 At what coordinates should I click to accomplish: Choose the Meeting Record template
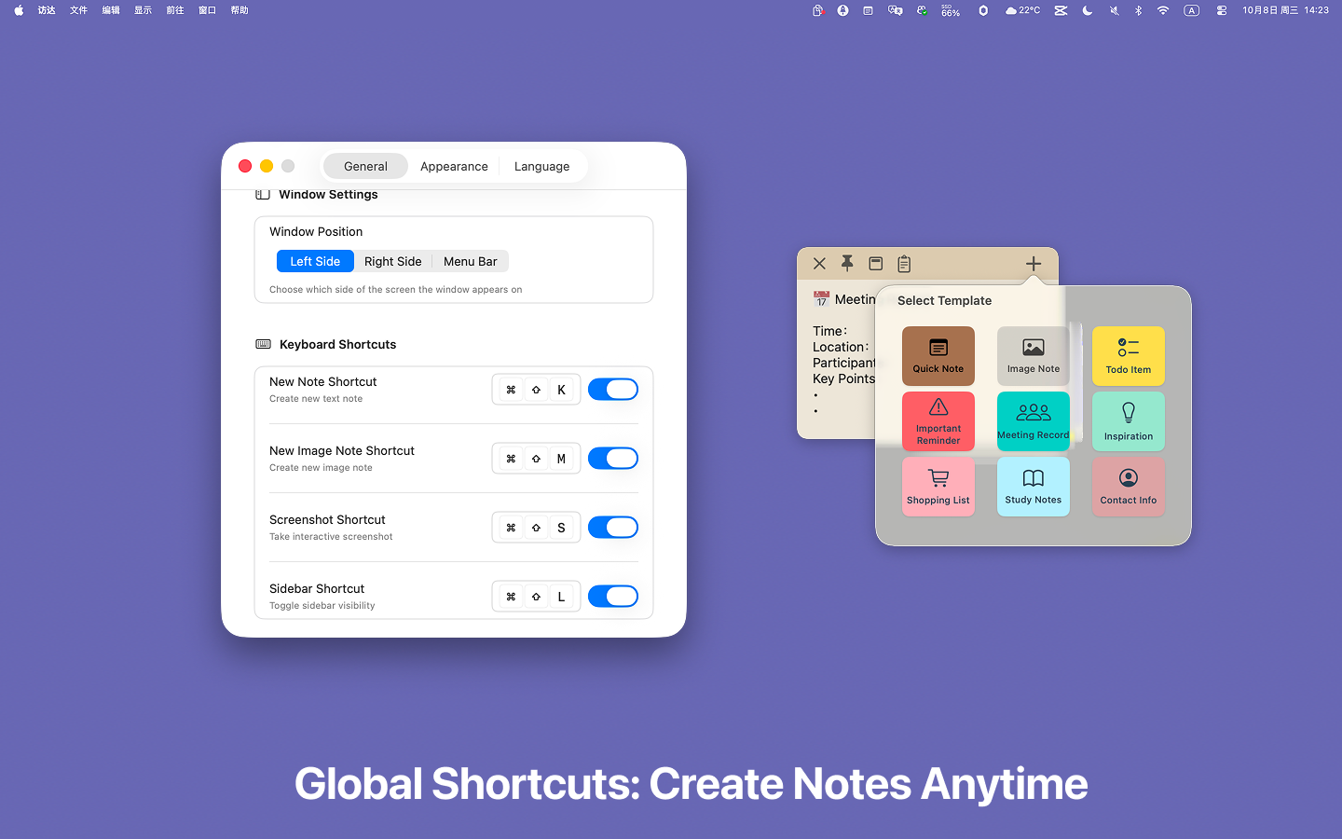[1033, 420]
